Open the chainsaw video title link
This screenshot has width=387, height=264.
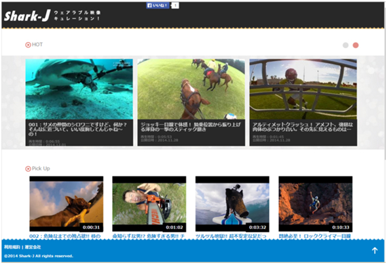[x=149, y=236]
